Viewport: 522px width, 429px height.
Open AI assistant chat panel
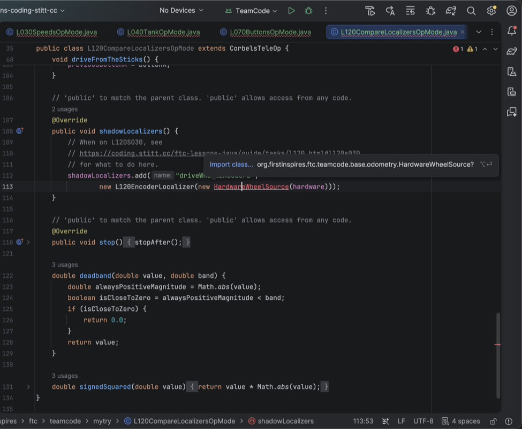click(x=512, y=112)
